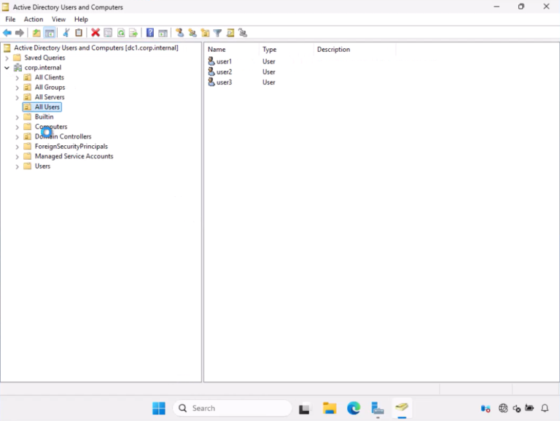The width and height of the screenshot is (560, 421).
Task: Open Task View from the taskbar
Action: pos(304,408)
